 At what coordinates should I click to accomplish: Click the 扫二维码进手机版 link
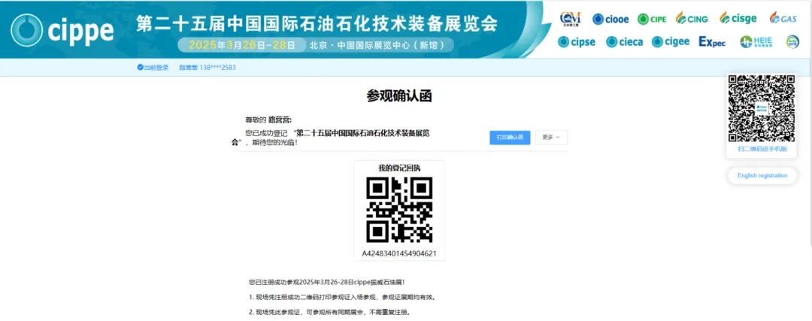[x=762, y=149]
